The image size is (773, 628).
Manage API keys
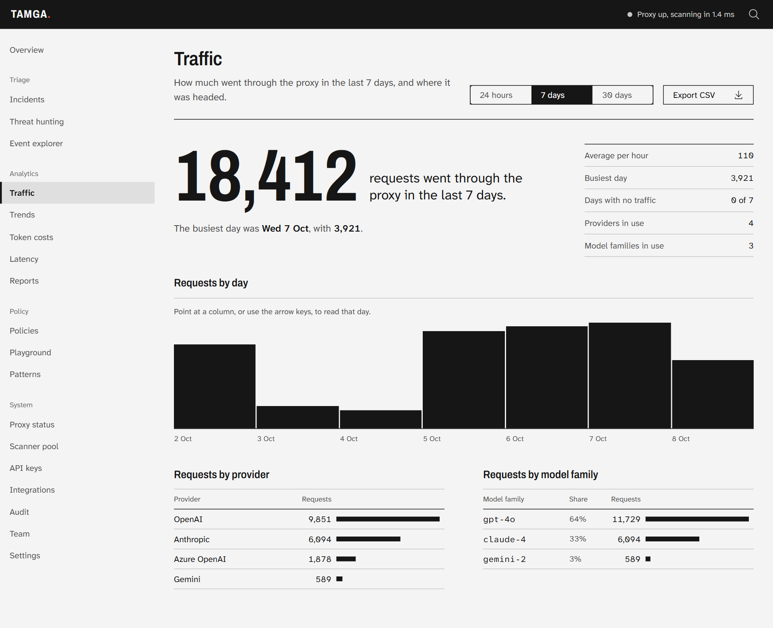pos(77,468)
